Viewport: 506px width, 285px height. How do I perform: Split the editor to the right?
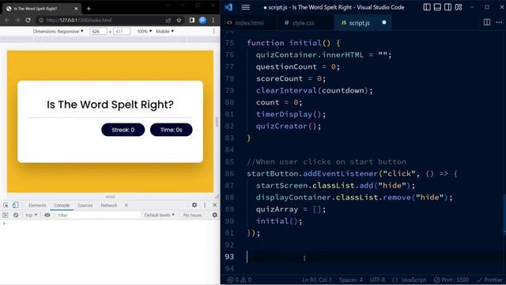(487, 22)
